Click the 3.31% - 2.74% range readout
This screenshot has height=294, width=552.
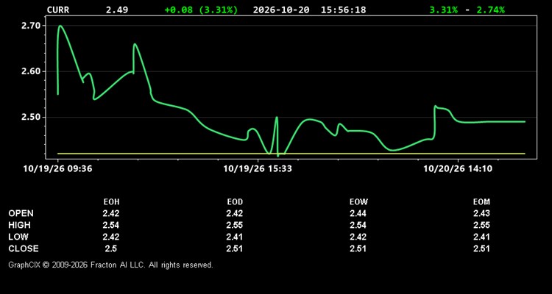467,10
